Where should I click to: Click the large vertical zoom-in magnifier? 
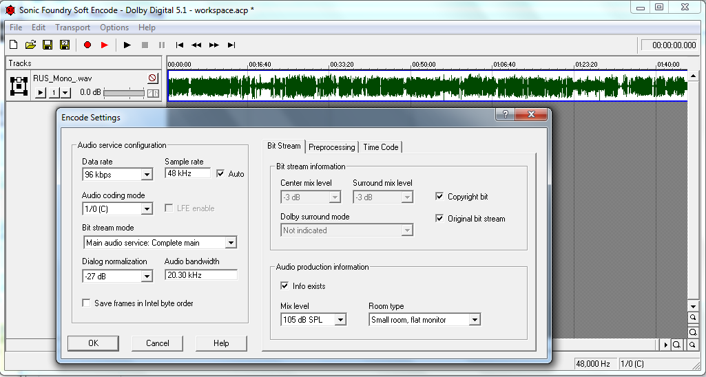click(x=693, y=332)
